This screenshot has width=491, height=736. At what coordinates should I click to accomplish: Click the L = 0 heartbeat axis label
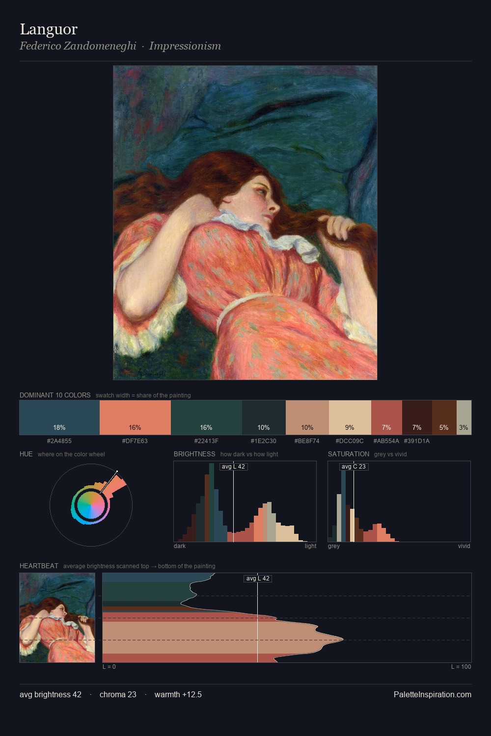(109, 667)
